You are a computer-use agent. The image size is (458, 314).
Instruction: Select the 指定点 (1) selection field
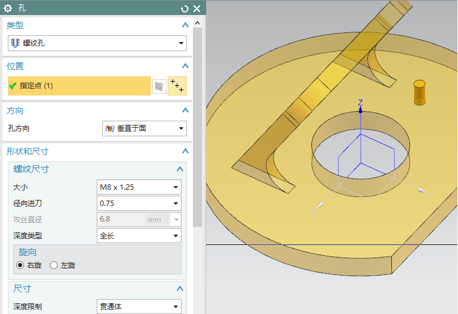79,86
